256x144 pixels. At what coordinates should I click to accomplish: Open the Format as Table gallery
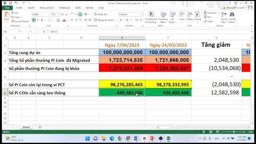click(163, 14)
